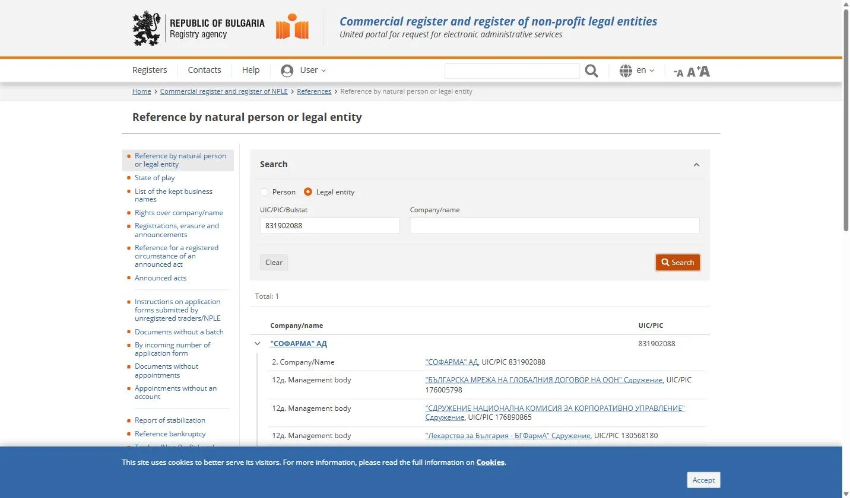Click the Clear button

tap(274, 263)
